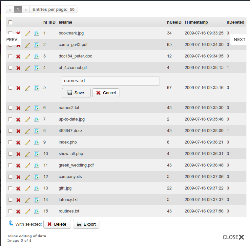Click Export button for selected rows
Image resolution: width=250 pixels, height=246 pixels.
click(x=86, y=224)
